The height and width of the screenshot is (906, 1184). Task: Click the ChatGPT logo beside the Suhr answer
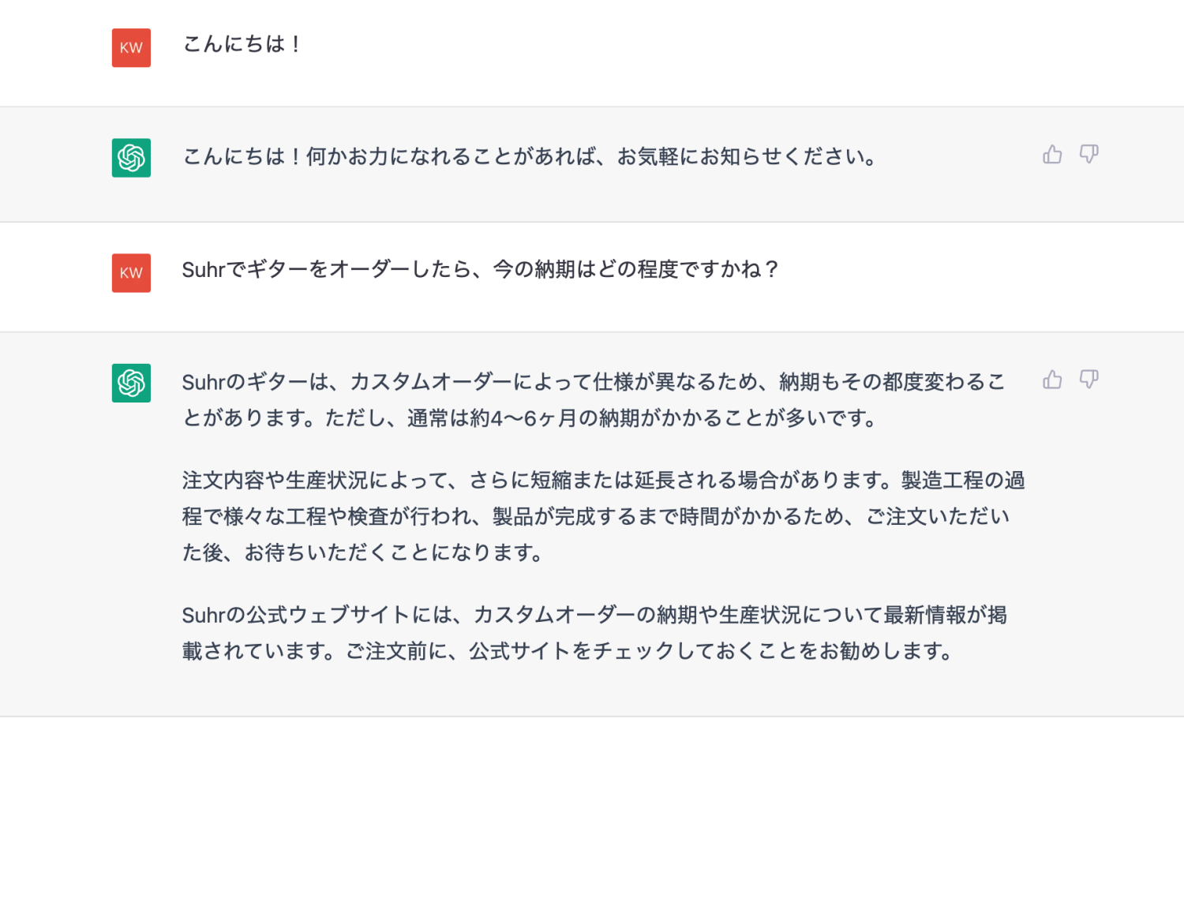point(131,383)
